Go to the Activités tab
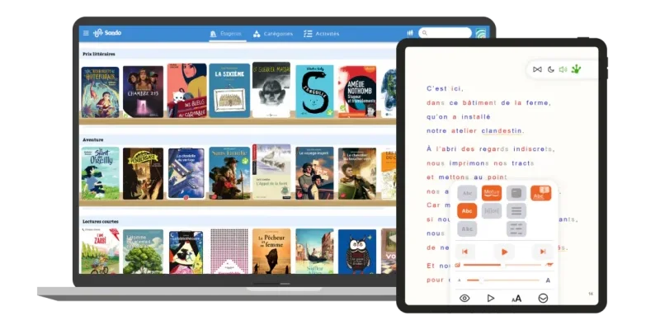660x330 pixels. 321,34
